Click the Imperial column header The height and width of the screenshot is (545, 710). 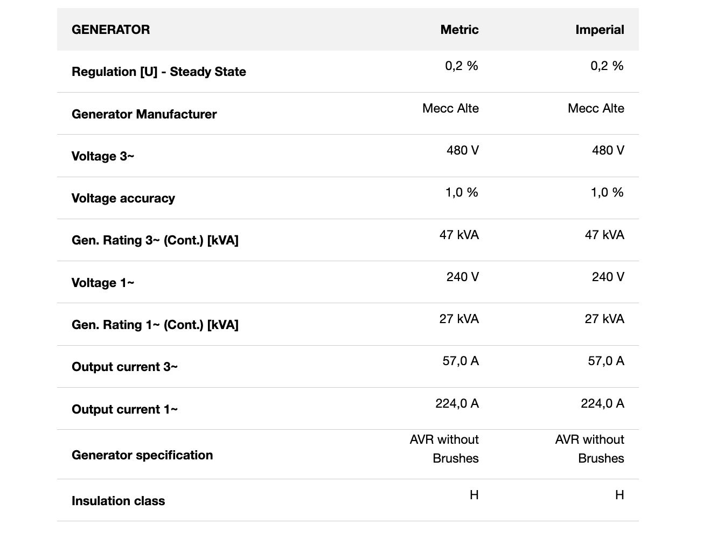(600, 30)
